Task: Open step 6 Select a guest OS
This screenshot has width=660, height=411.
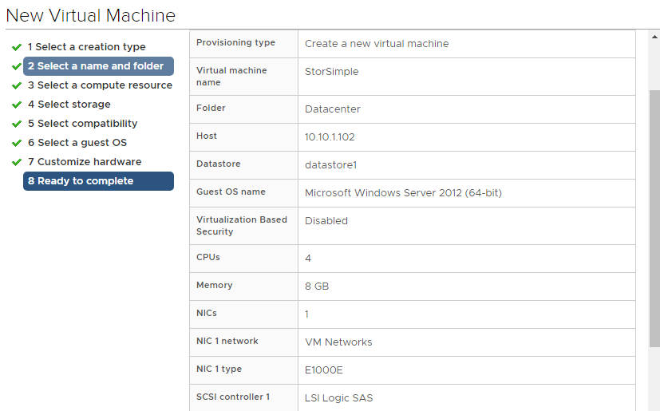Action: [77, 143]
